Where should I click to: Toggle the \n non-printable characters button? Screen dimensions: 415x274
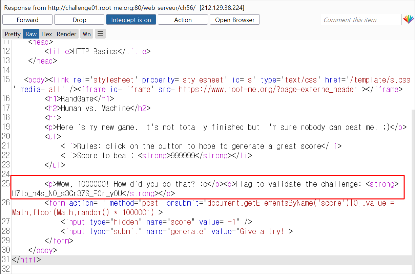coord(87,34)
